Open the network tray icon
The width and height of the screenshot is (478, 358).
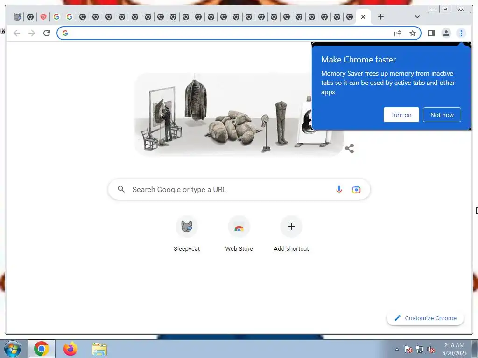[420, 349]
